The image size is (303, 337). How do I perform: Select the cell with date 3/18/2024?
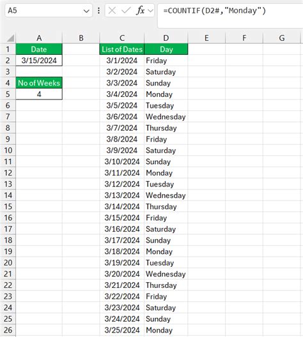click(x=122, y=251)
